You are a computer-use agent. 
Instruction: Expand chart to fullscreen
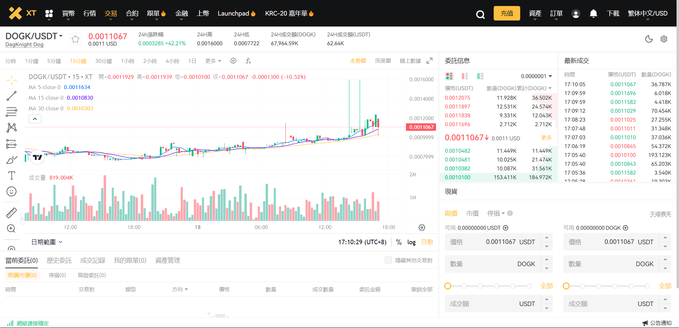(x=429, y=61)
